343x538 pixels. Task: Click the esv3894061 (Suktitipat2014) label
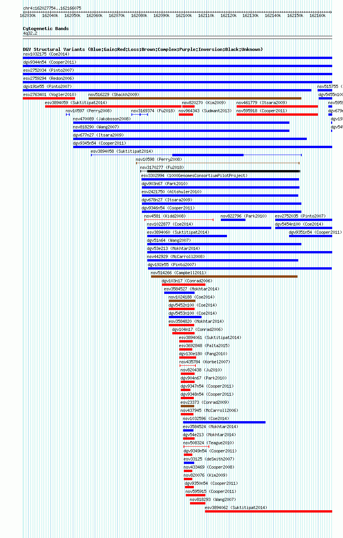(x=210, y=337)
